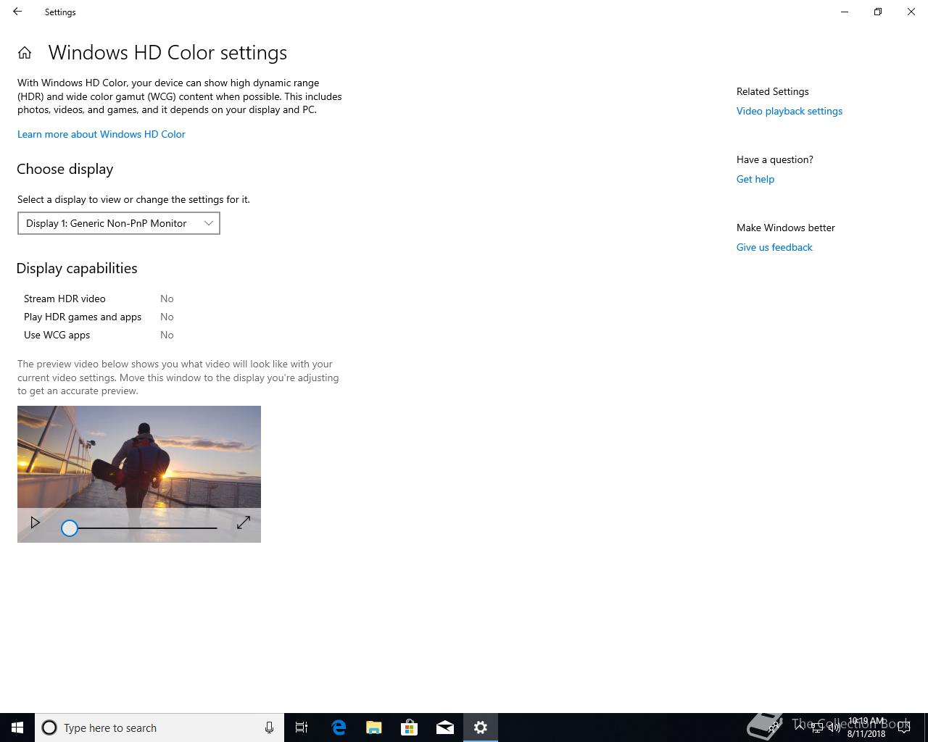The width and height of the screenshot is (928, 742).
Task: Expand the Display 1 monitor dropdown
Action: (119, 223)
